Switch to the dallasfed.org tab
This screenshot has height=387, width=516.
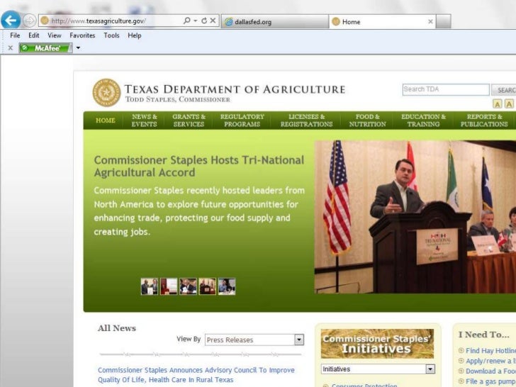(x=274, y=22)
